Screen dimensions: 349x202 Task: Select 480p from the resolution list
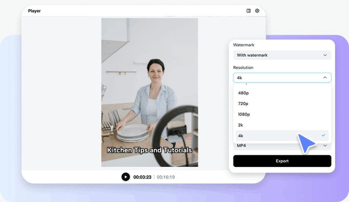coord(243,93)
